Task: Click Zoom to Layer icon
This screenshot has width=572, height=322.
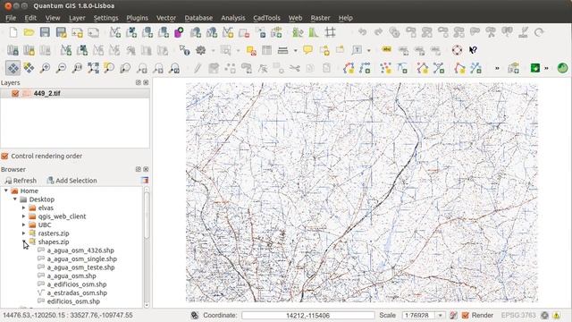Action: pyautogui.click(x=125, y=68)
